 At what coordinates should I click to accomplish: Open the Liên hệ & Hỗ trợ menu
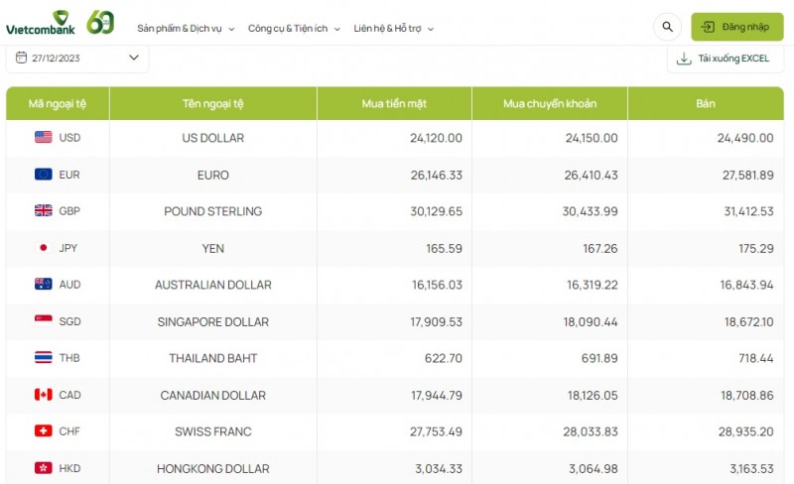click(394, 29)
